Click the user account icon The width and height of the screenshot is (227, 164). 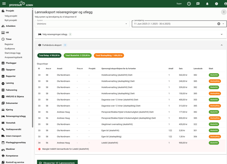(x=225, y=4)
